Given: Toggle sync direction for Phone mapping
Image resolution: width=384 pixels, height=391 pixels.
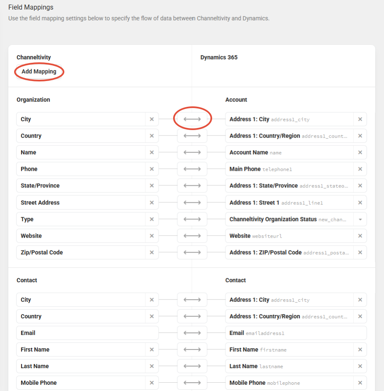Looking at the screenshot, I should 192,169.
